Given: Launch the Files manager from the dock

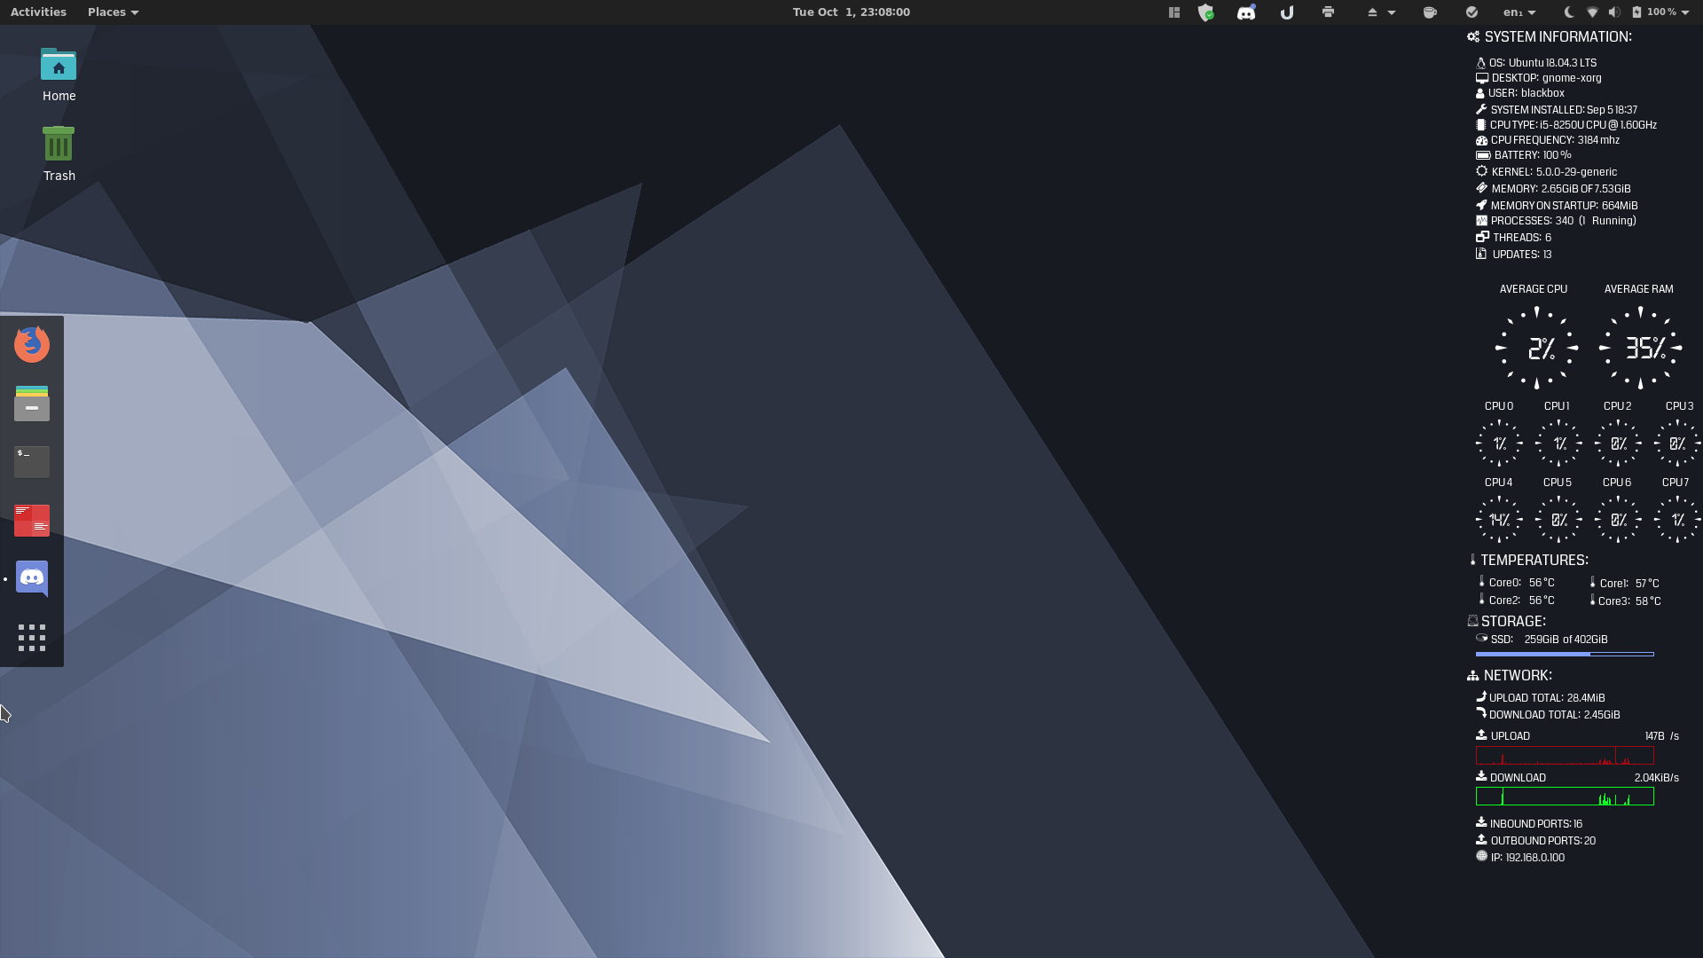Looking at the screenshot, I should pyautogui.click(x=32, y=404).
